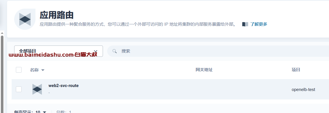Focus the 搜索 search field
329x113 pixels.
tap(218, 51)
